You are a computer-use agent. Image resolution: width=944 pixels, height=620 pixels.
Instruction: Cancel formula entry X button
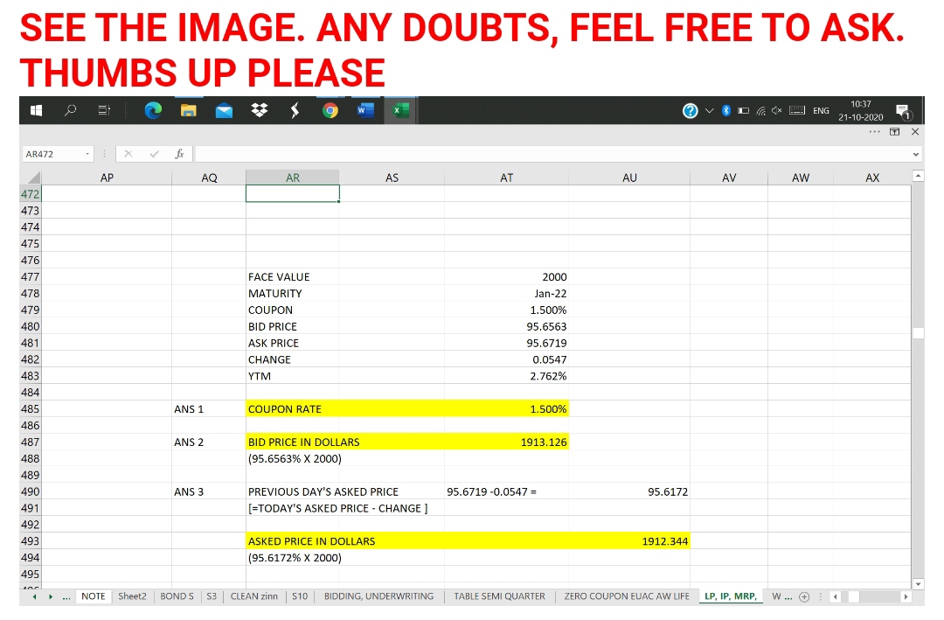coord(128,154)
